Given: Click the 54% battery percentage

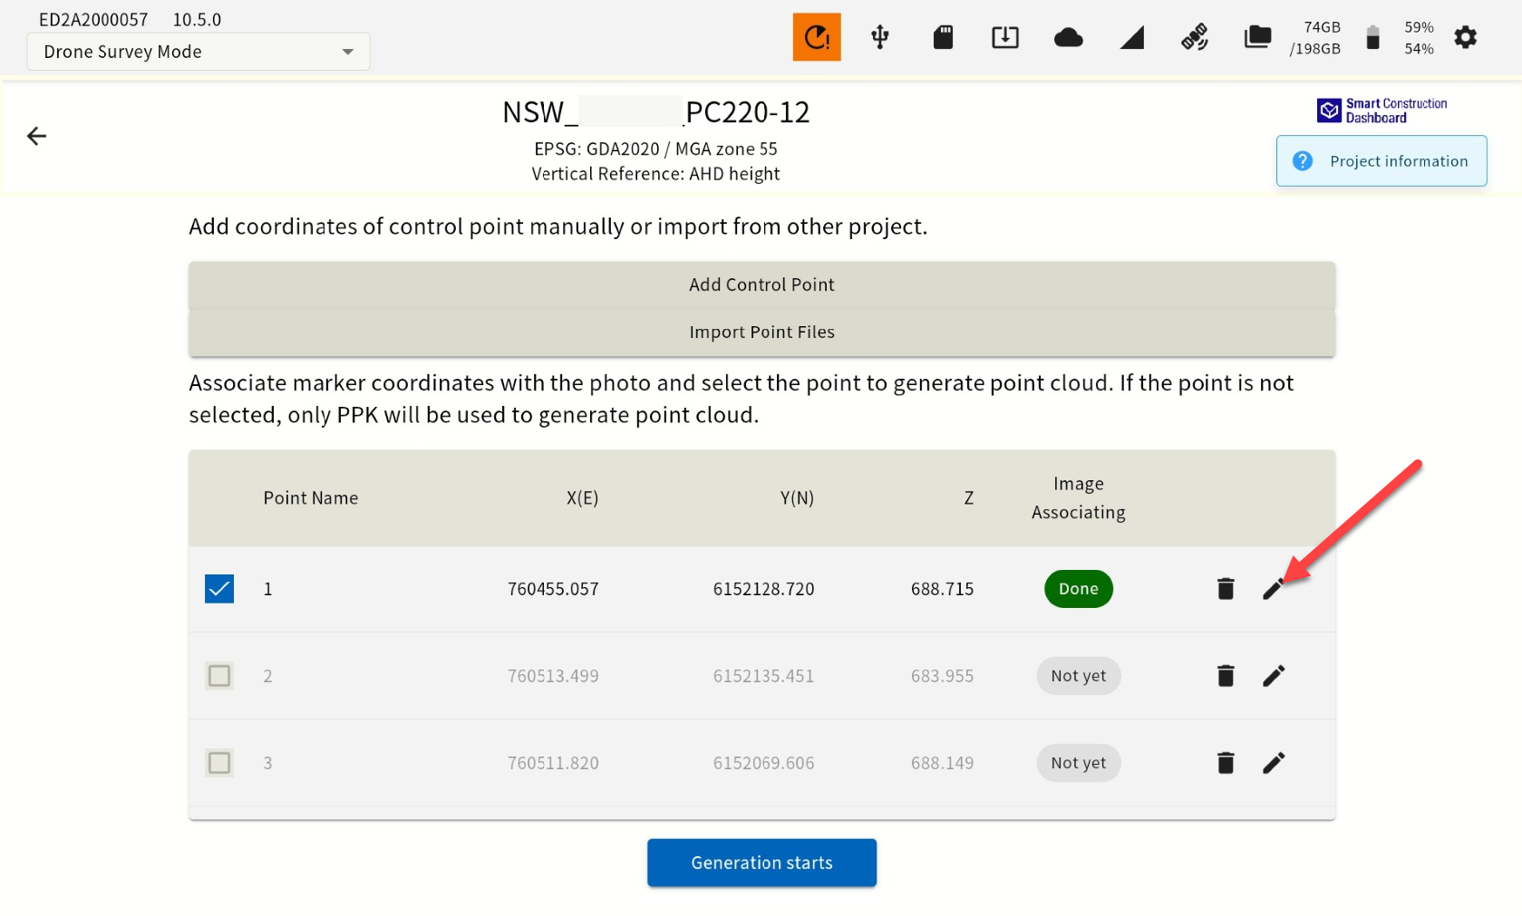Looking at the screenshot, I should click(1419, 49).
